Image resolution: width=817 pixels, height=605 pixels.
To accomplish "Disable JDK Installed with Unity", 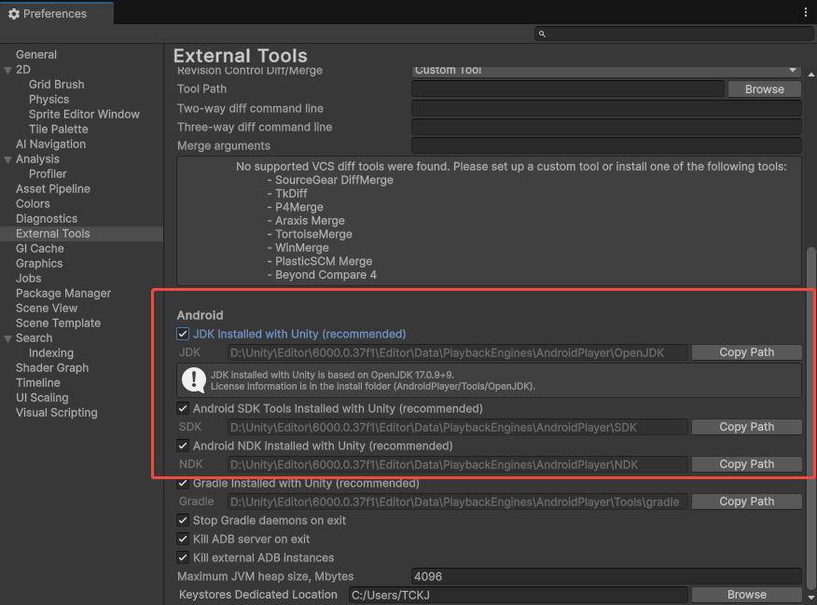I will (x=183, y=333).
